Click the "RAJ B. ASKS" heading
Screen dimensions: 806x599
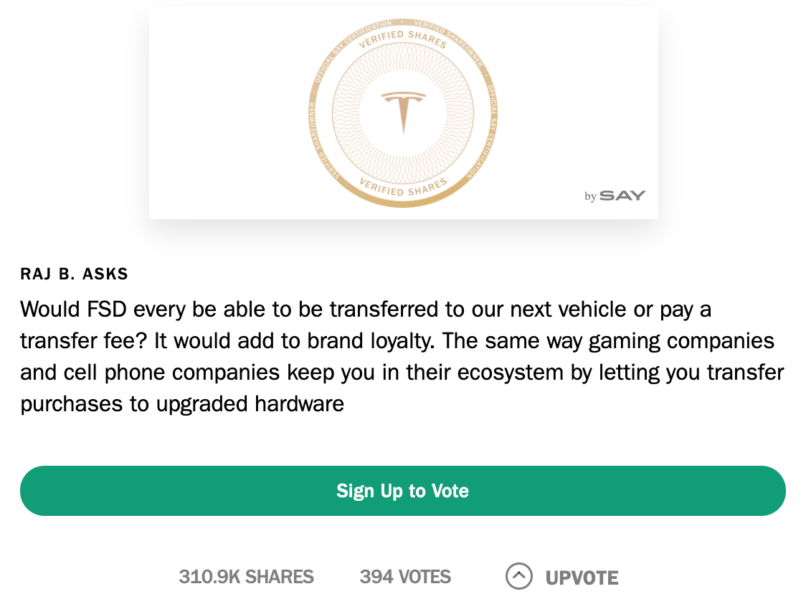tap(74, 274)
